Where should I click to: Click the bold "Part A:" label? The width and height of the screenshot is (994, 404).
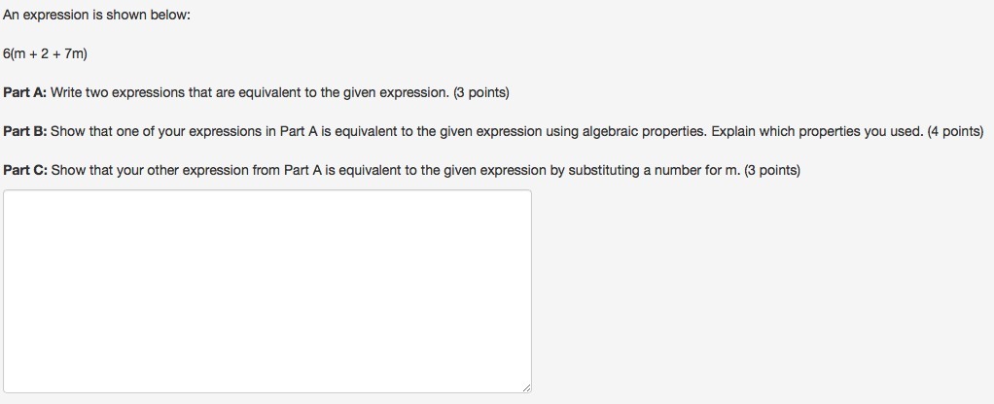[24, 93]
